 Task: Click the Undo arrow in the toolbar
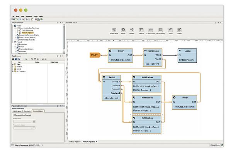20,19
